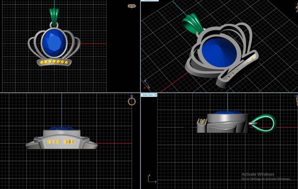Click the XYZ axis indicator in Perspective viewport

pos(145,85)
